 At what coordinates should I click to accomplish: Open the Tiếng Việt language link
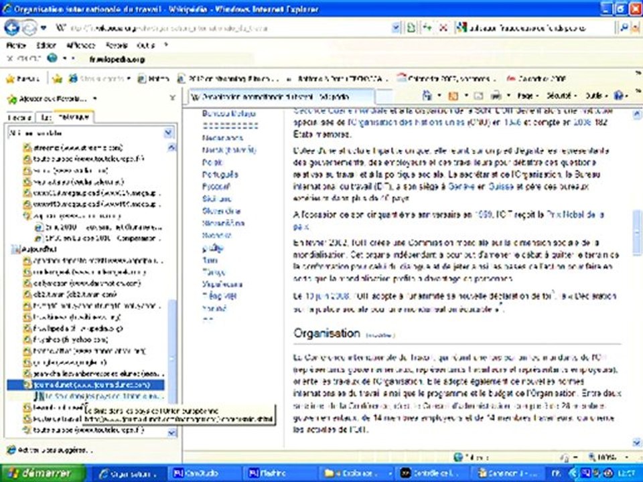coord(219,295)
